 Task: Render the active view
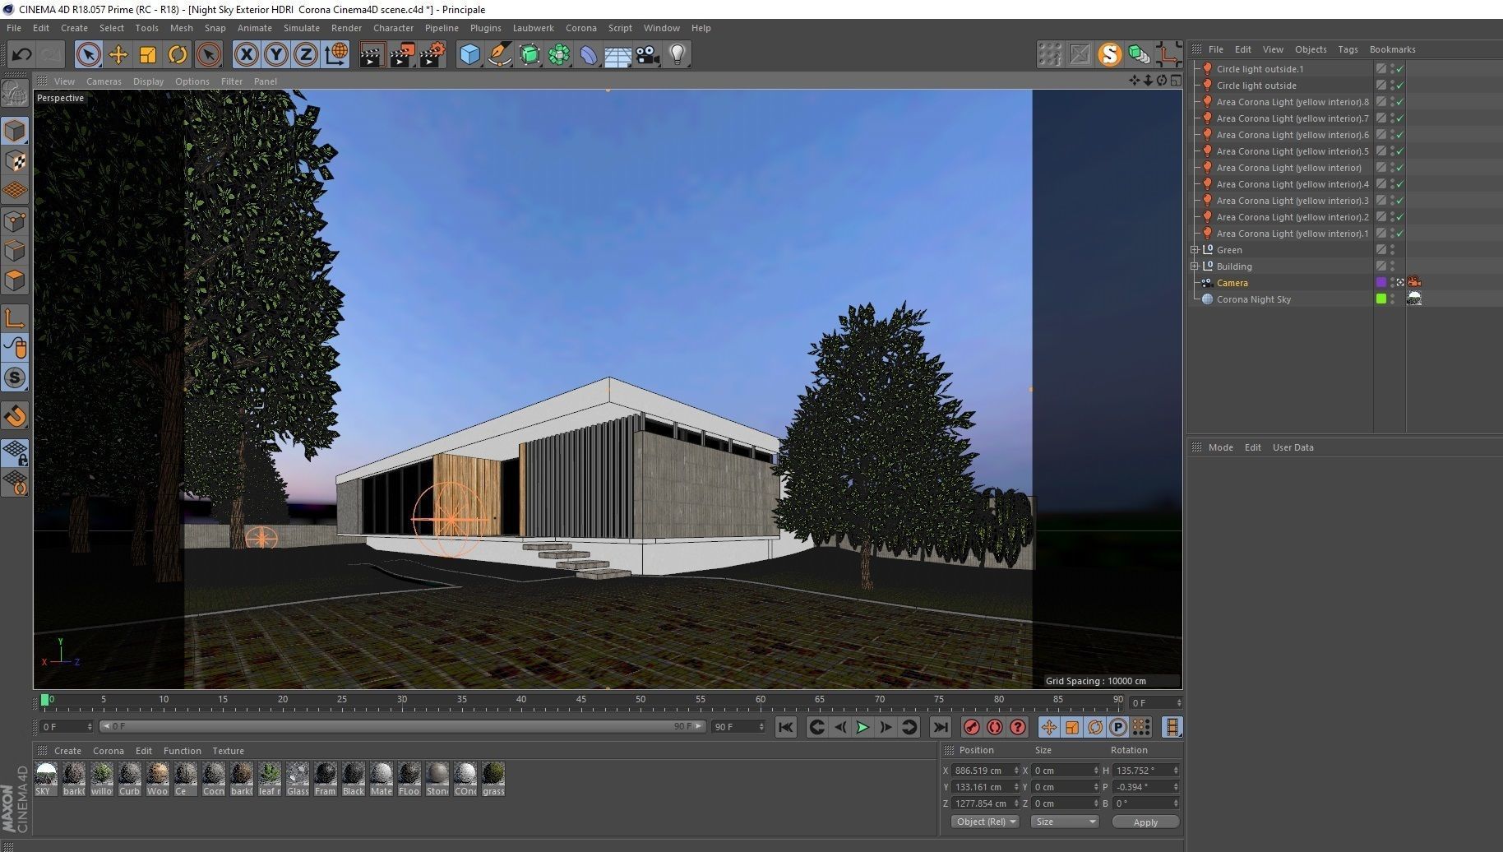(372, 55)
